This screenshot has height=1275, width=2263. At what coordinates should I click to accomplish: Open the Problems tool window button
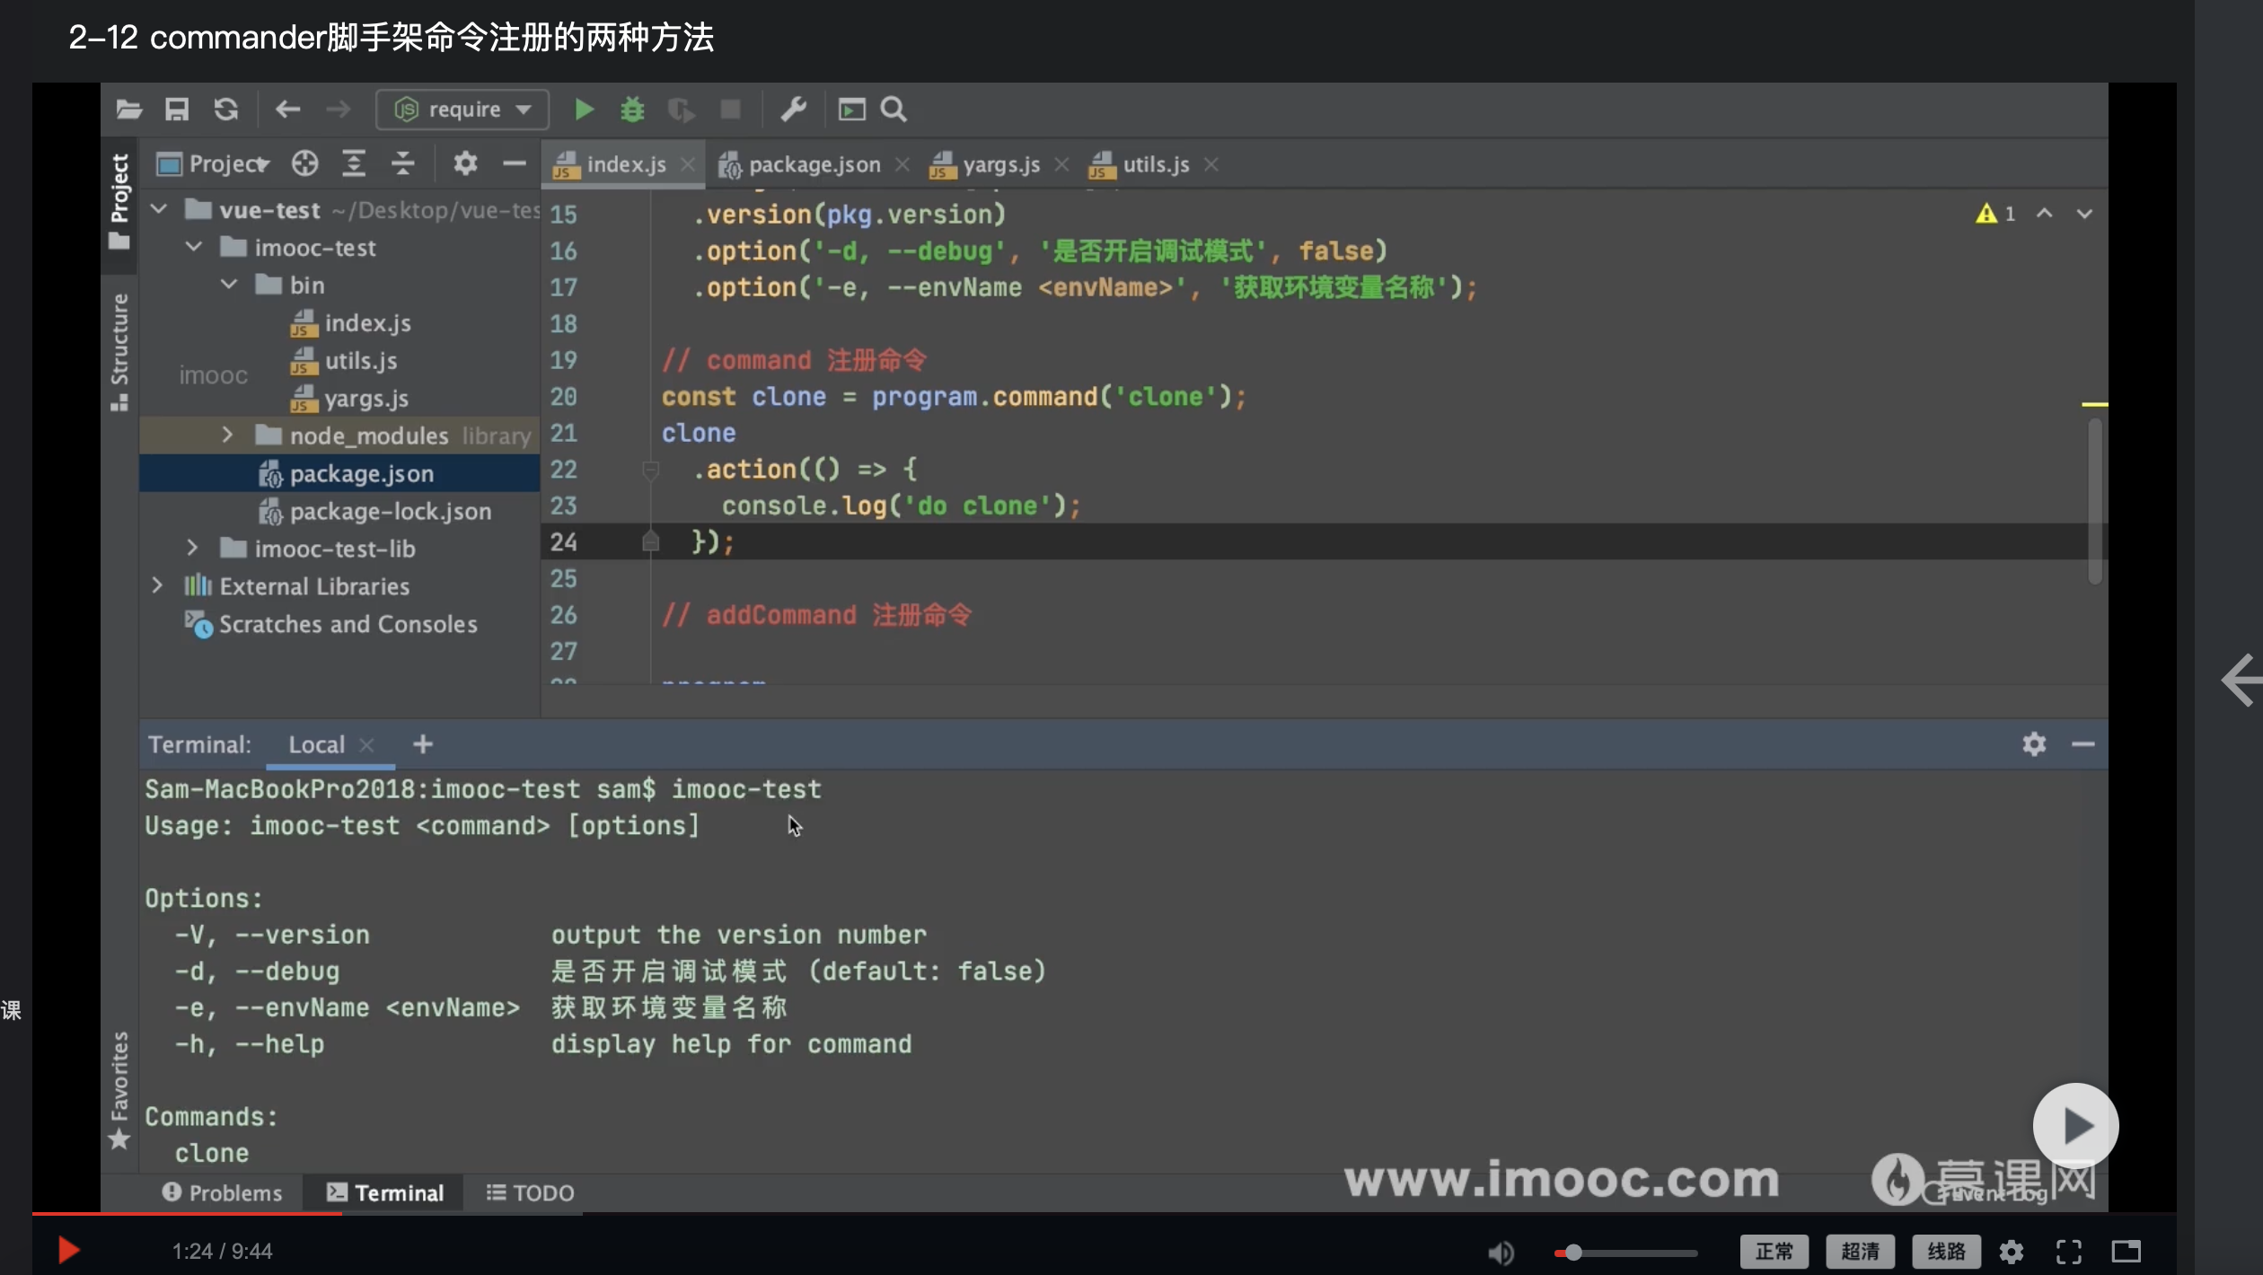tap(223, 1192)
